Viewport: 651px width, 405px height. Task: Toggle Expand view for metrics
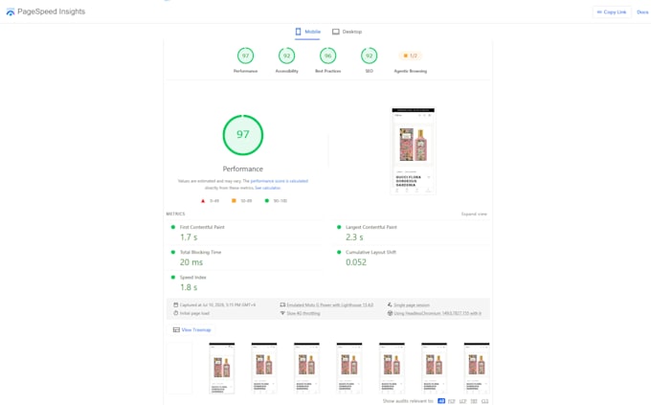(x=474, y=214)
